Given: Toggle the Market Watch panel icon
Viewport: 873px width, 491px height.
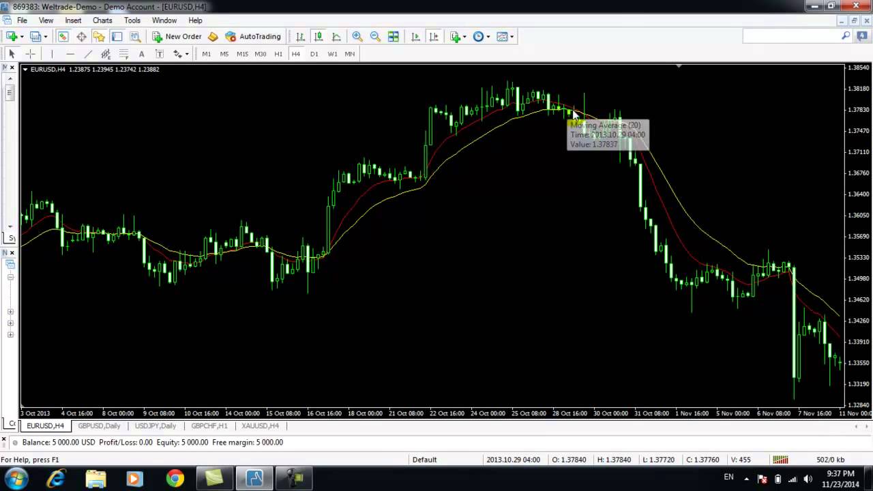Looking at the screenshot, I should click(x=63, y=36).
